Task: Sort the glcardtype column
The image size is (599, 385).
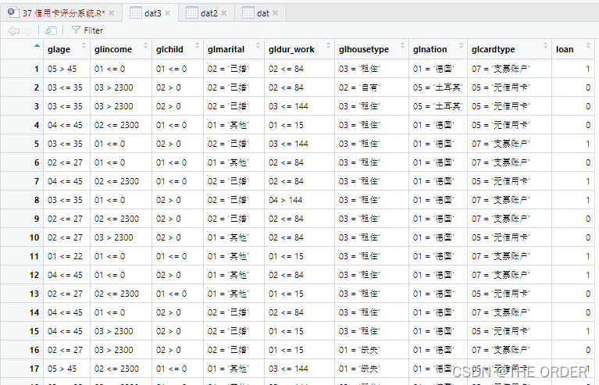Action: pos(546,46)
